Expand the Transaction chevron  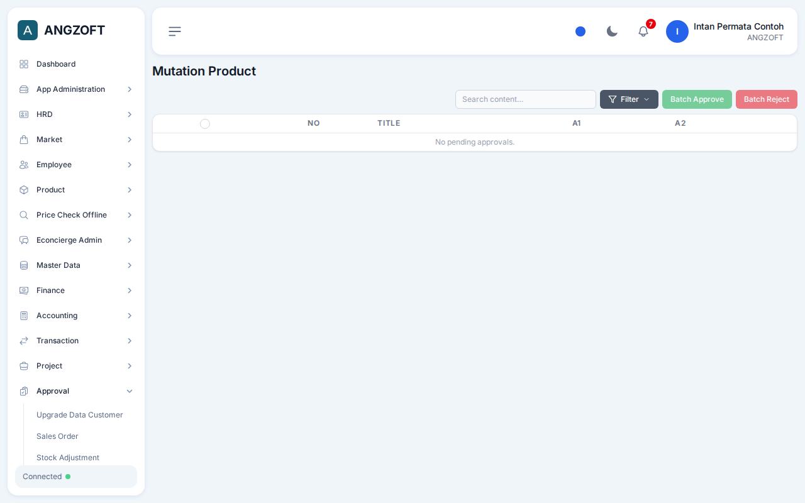coord(130,341)
